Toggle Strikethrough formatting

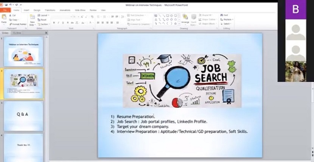(x=72, y=23)
